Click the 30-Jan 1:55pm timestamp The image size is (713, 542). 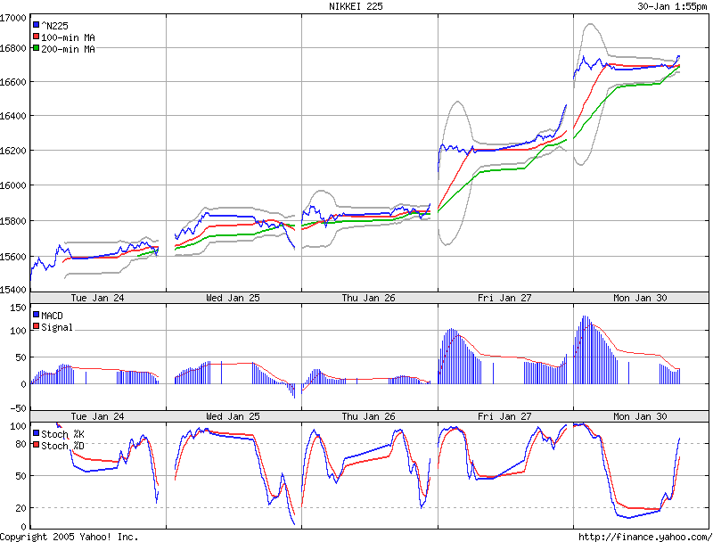672,6
